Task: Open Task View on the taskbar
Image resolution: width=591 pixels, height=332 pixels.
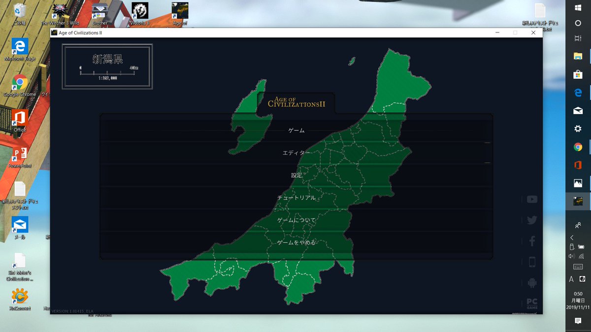Action: tap(578, 38)
